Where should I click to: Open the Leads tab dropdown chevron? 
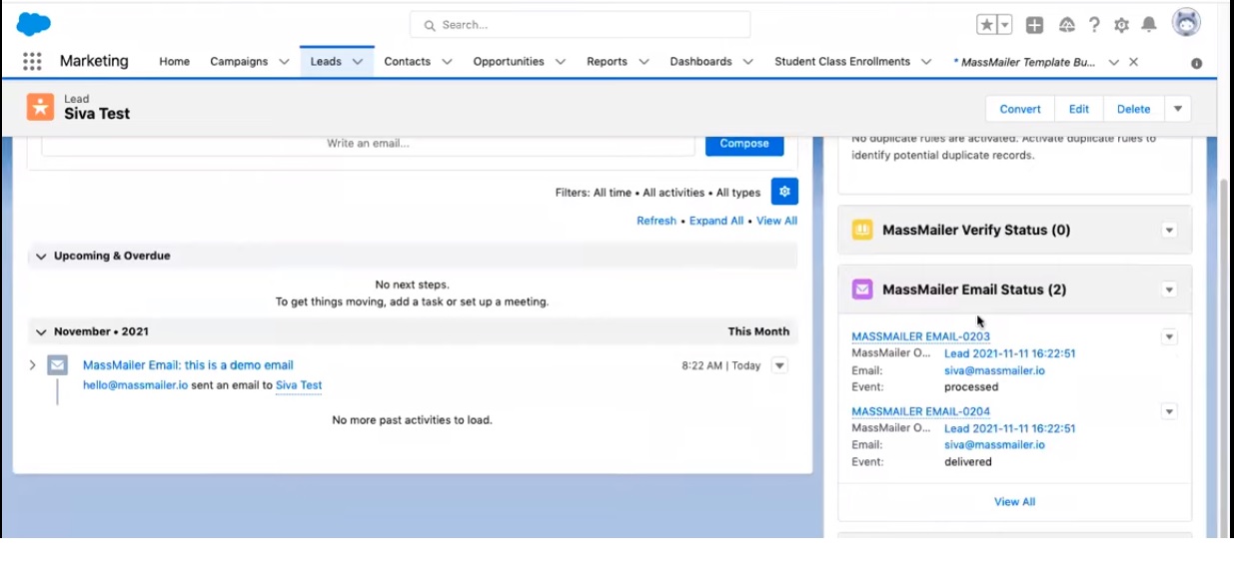click(x=357, y=62)
